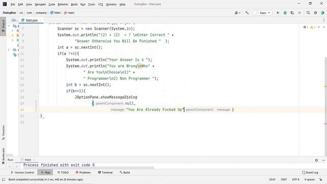The height and width of the screenshot is (184, 327).
Task: Jump to next highlighted error via the down arrow
Action: [x=323, y=27]
